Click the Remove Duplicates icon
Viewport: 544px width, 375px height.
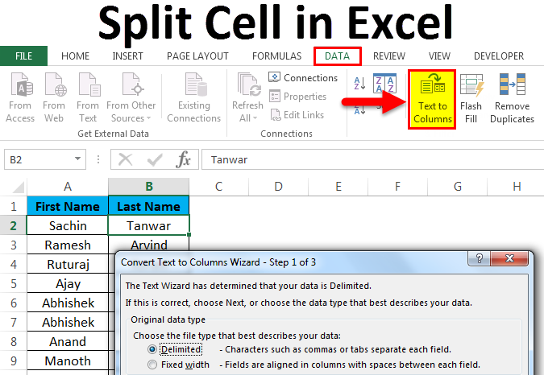coord(513,100)
